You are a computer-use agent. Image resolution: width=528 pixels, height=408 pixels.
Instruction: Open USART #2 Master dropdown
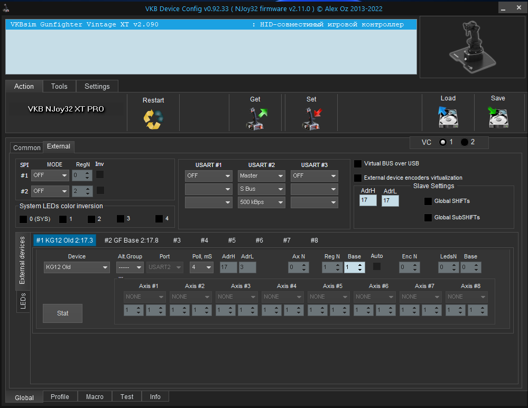pyautogui.click(x=261, y=175)
